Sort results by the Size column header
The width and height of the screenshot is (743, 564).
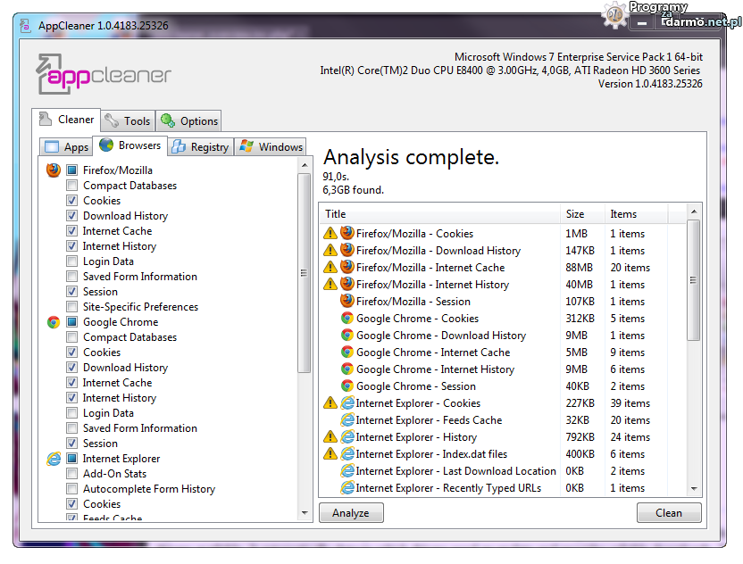[574, 214]
